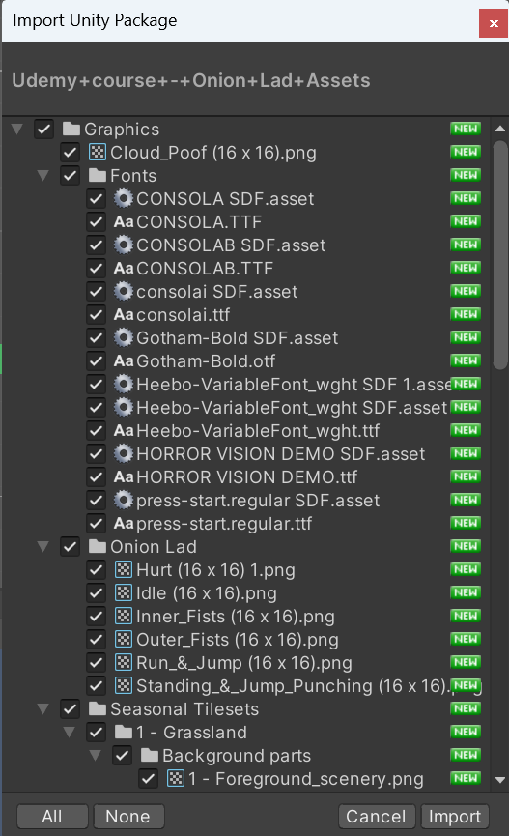This screenshot has height=836, width=509.
Task: Uncheck the Seasonal Tilesets checkbox
Action: (70, 709)
